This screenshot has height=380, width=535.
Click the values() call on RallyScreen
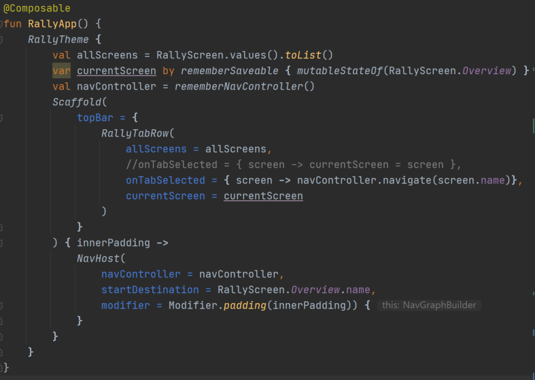pyautogui.click(x=254, y=55)
